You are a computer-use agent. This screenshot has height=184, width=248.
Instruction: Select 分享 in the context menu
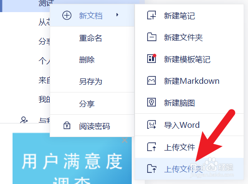pyautogui.click(x=92, y=104)
